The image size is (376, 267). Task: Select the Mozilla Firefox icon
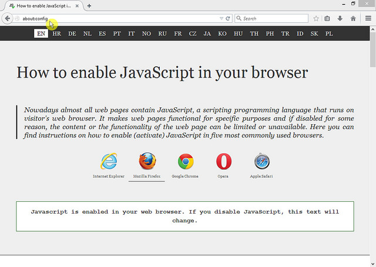point(147,161)
